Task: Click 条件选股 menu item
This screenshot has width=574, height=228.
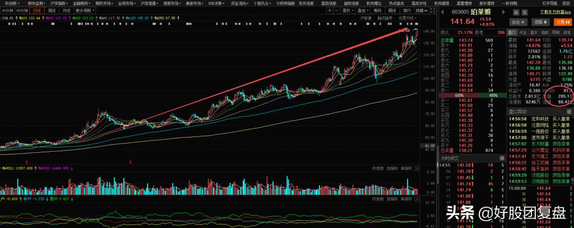Action: (x=306, y=3)
